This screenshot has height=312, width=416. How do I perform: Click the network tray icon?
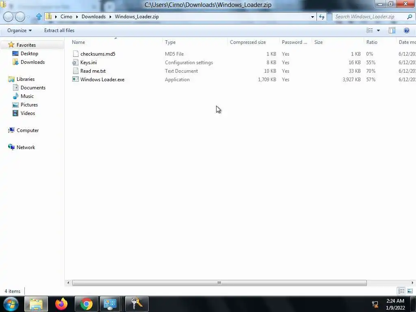click(375, 304)
